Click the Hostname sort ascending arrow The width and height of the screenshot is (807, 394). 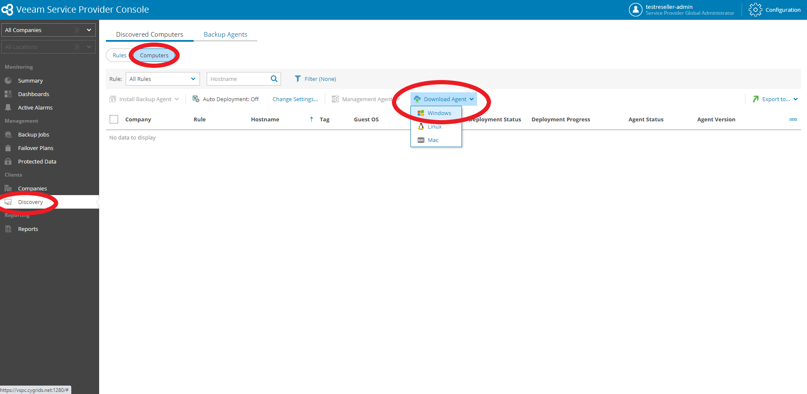pyautogui.click(x=311, y=119)
